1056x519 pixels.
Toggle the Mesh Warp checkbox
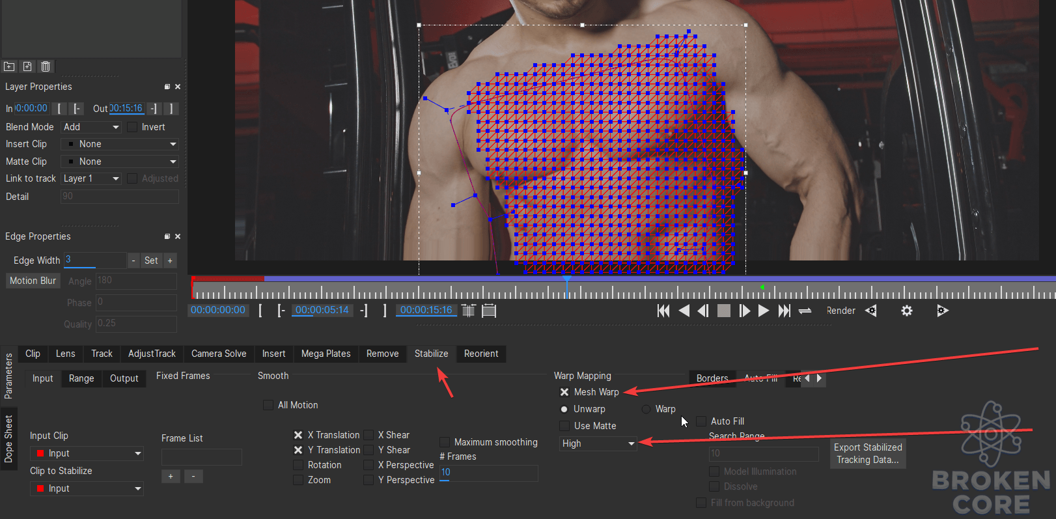pos(564,392)
